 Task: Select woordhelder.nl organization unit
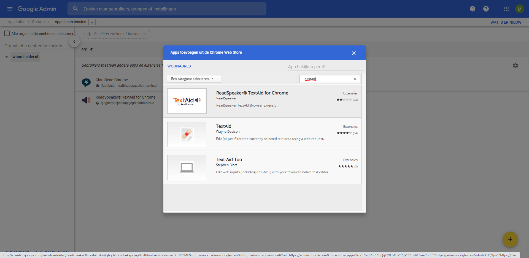pos(25,57)
